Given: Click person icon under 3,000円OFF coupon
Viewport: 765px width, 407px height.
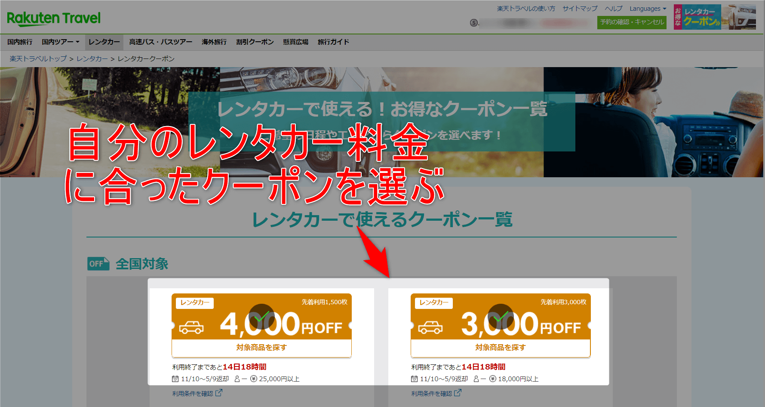Looking at the screenshot, I should click(476, 379).
